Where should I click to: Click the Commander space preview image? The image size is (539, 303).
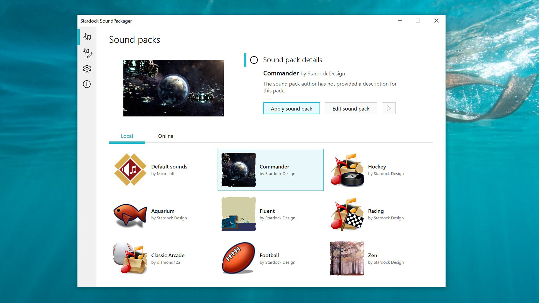pos(173,88)
